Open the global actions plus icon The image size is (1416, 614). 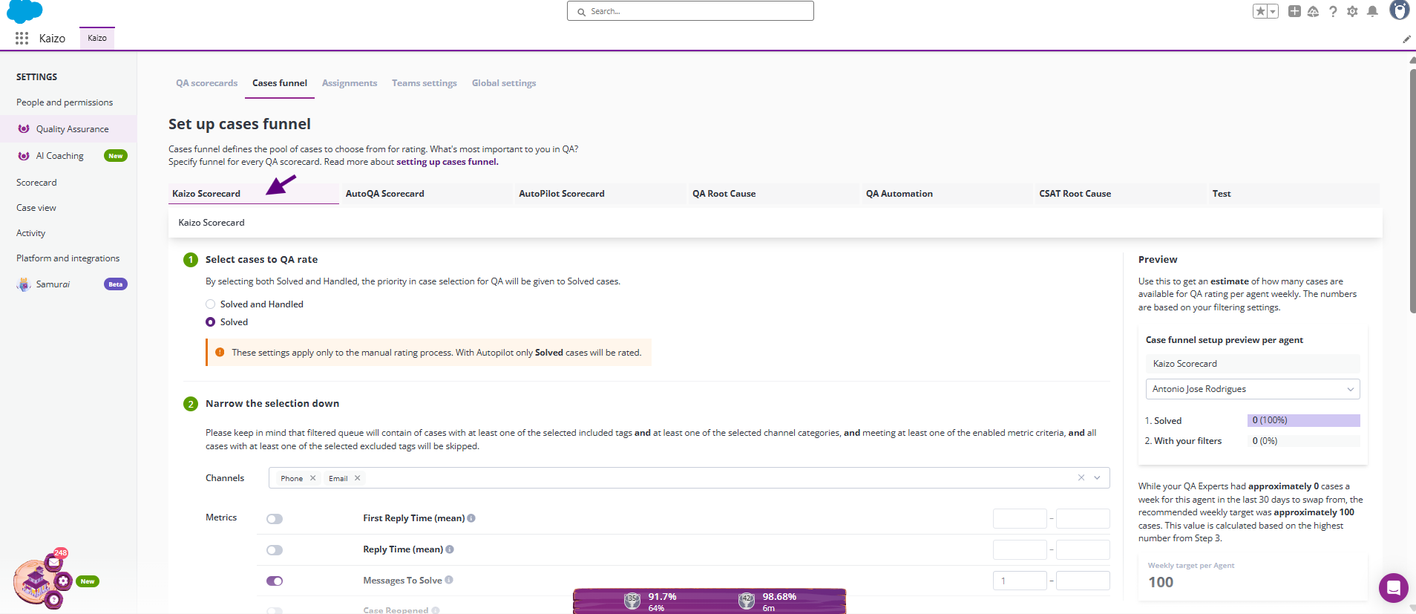[x=1294, y=11]
